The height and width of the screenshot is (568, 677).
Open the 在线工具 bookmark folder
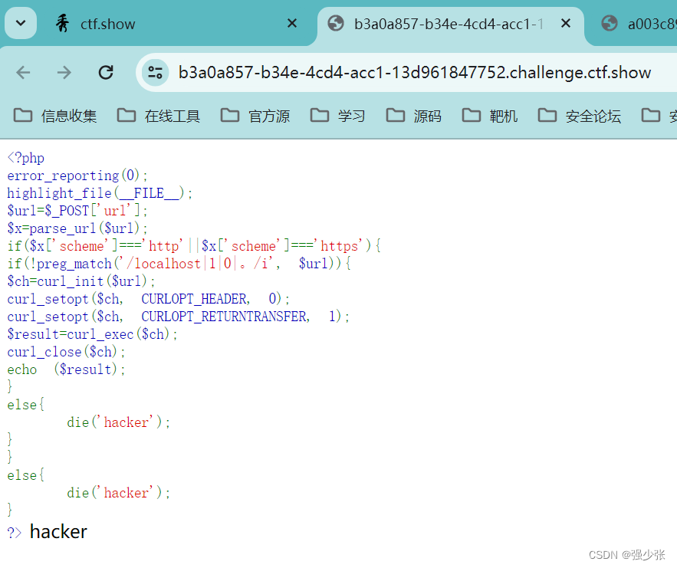(159, 116)
